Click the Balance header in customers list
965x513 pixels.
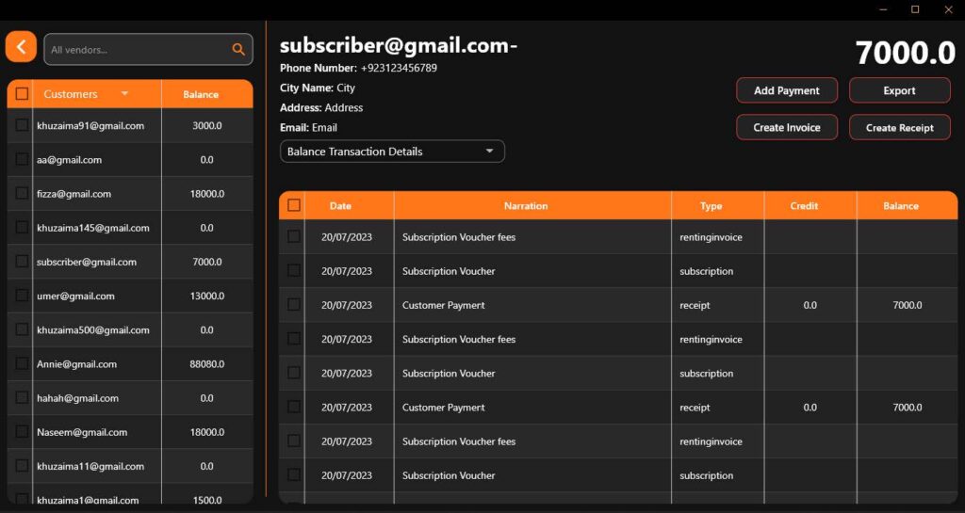[201, 94]
